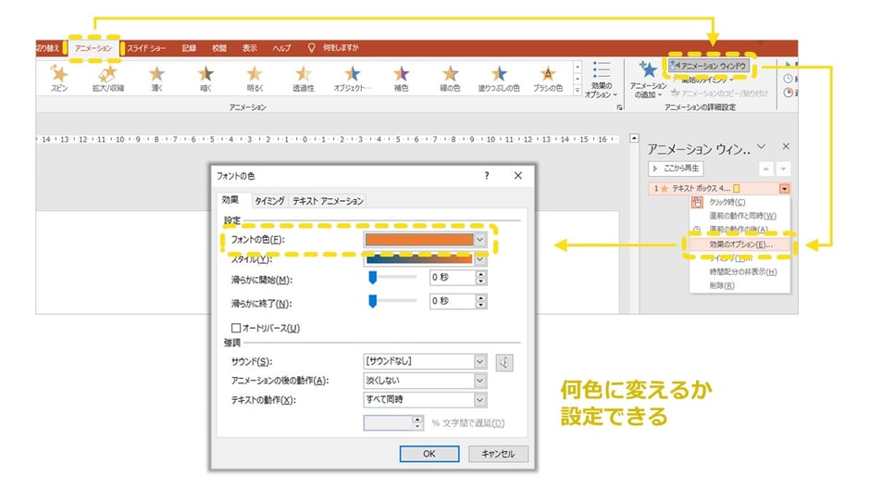
Task: Click the アニメーションのコピー/貼り付け painter
Action: tap(720, 94)
